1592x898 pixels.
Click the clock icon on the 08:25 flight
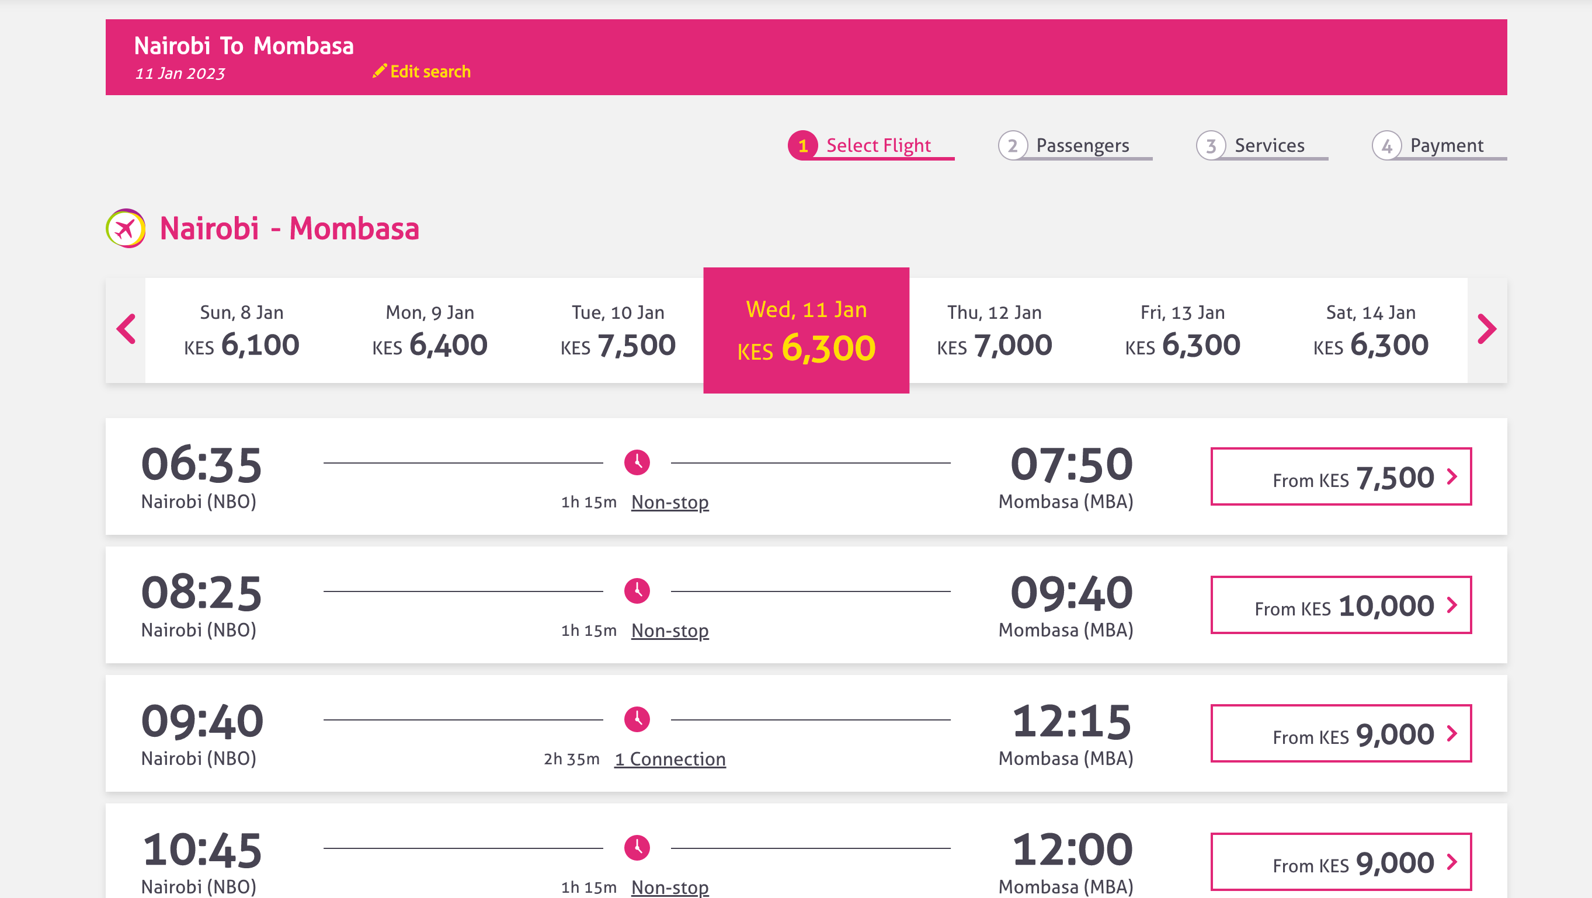(637, 591)
